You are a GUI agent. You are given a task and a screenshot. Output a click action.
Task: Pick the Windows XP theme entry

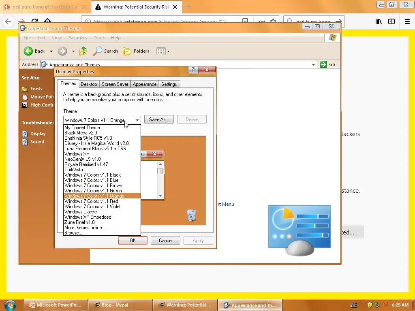tap(102, 154)
